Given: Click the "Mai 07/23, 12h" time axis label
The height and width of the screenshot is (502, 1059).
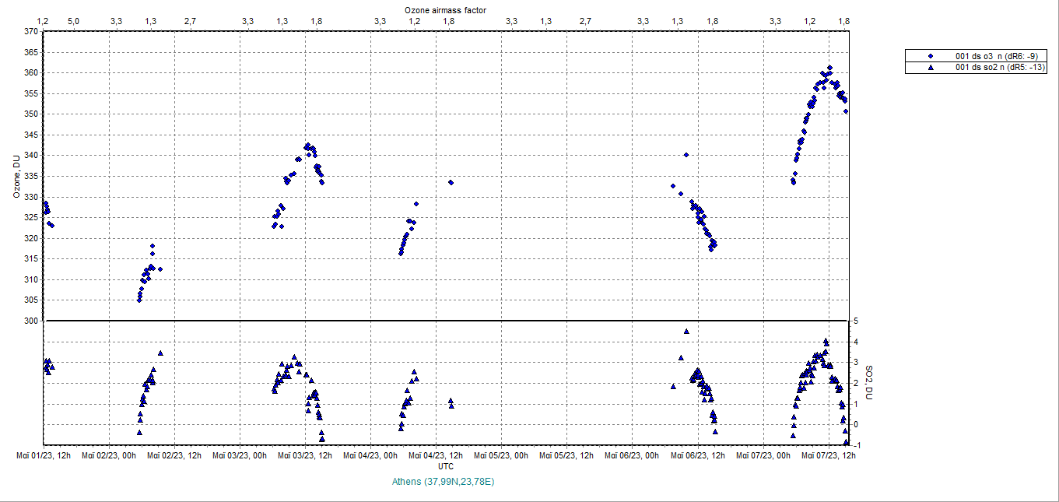Looking at the screenshot, I should click(x=827, y=455).
